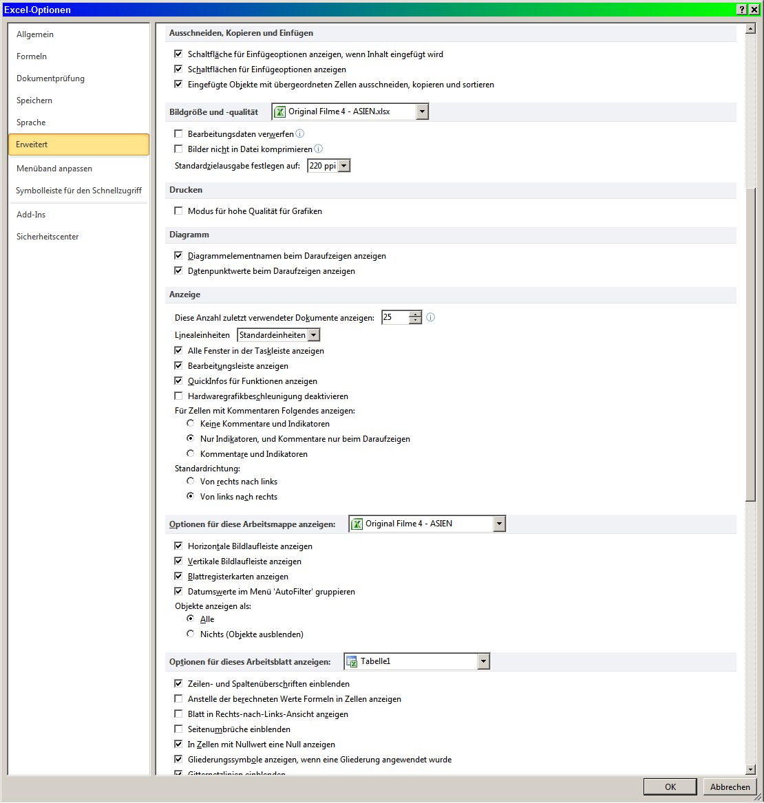Select Sprache category
This screenshot has width=764, height=803.
coord(78,122)
